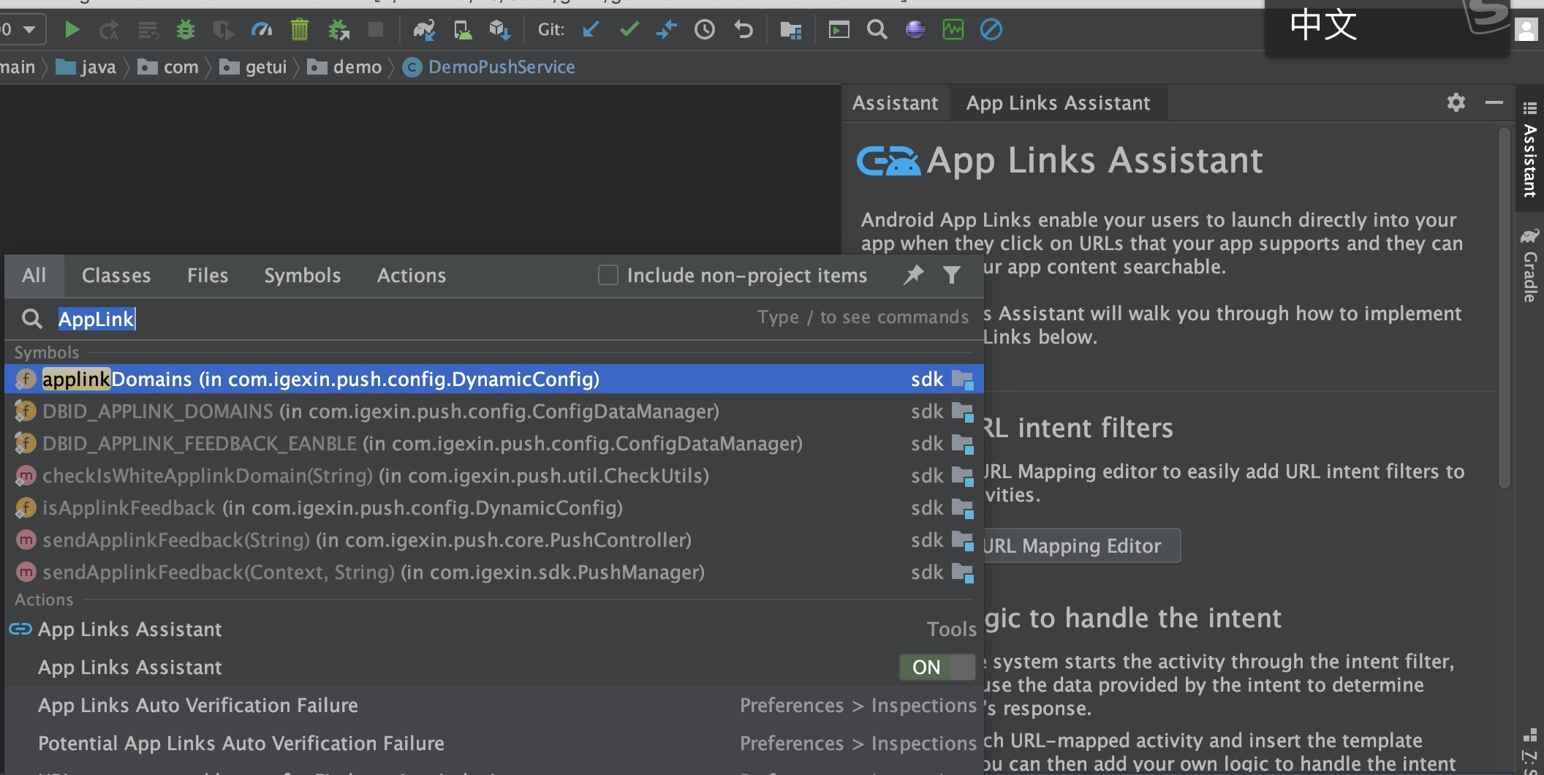Attach debugger to Android process icon
This screenshot has width=1544, height=775.
pyautogui.click(x=338, y=30)
